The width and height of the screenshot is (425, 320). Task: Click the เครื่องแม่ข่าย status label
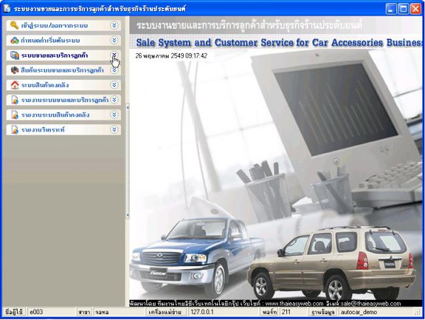click(165, 312)
